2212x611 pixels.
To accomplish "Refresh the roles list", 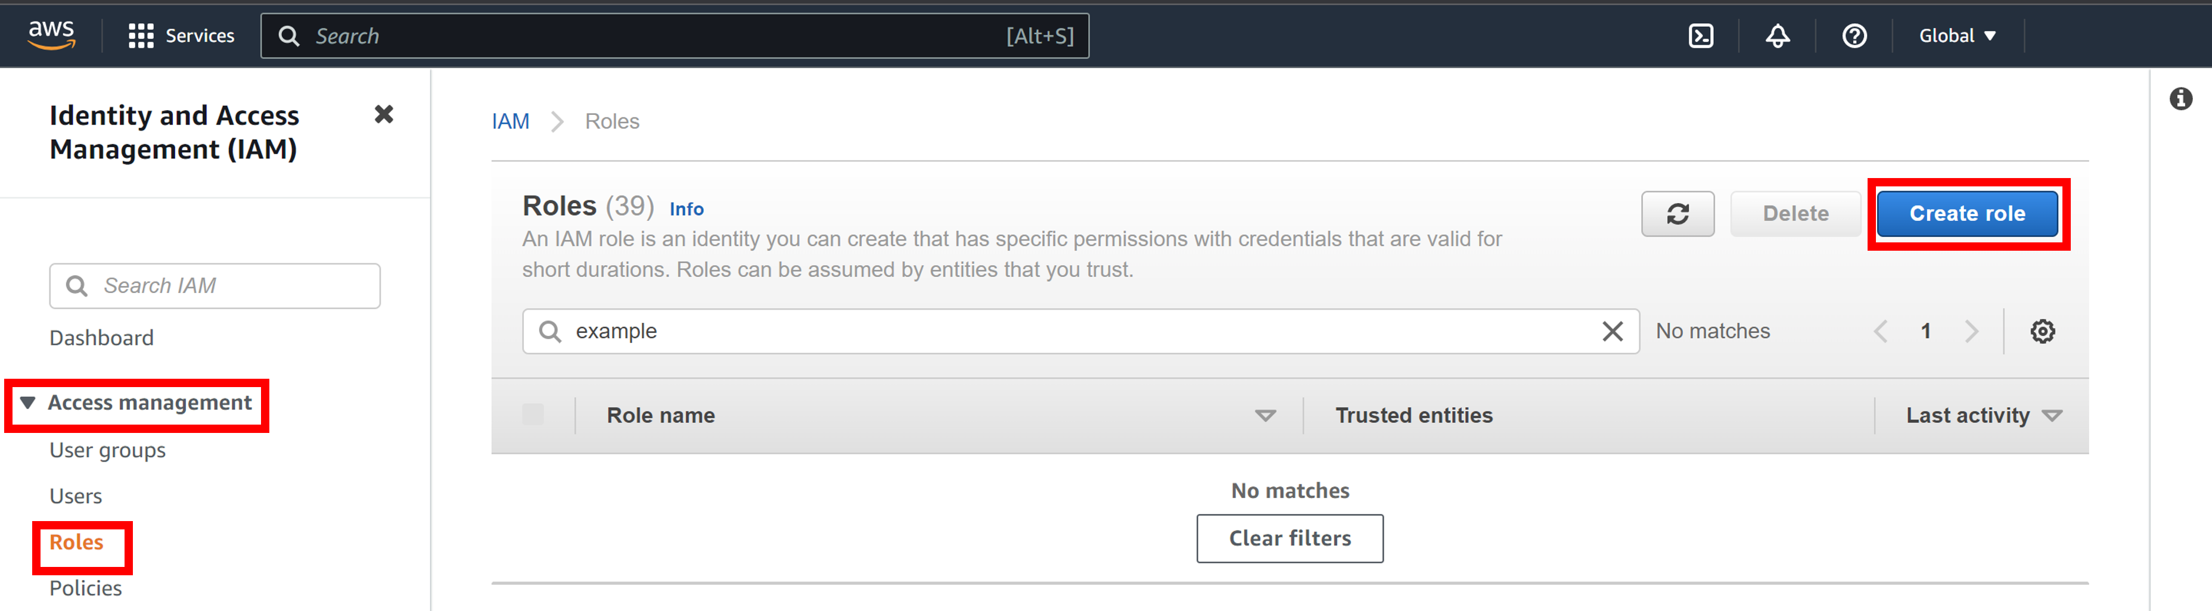I will [x=1677, y=214].
